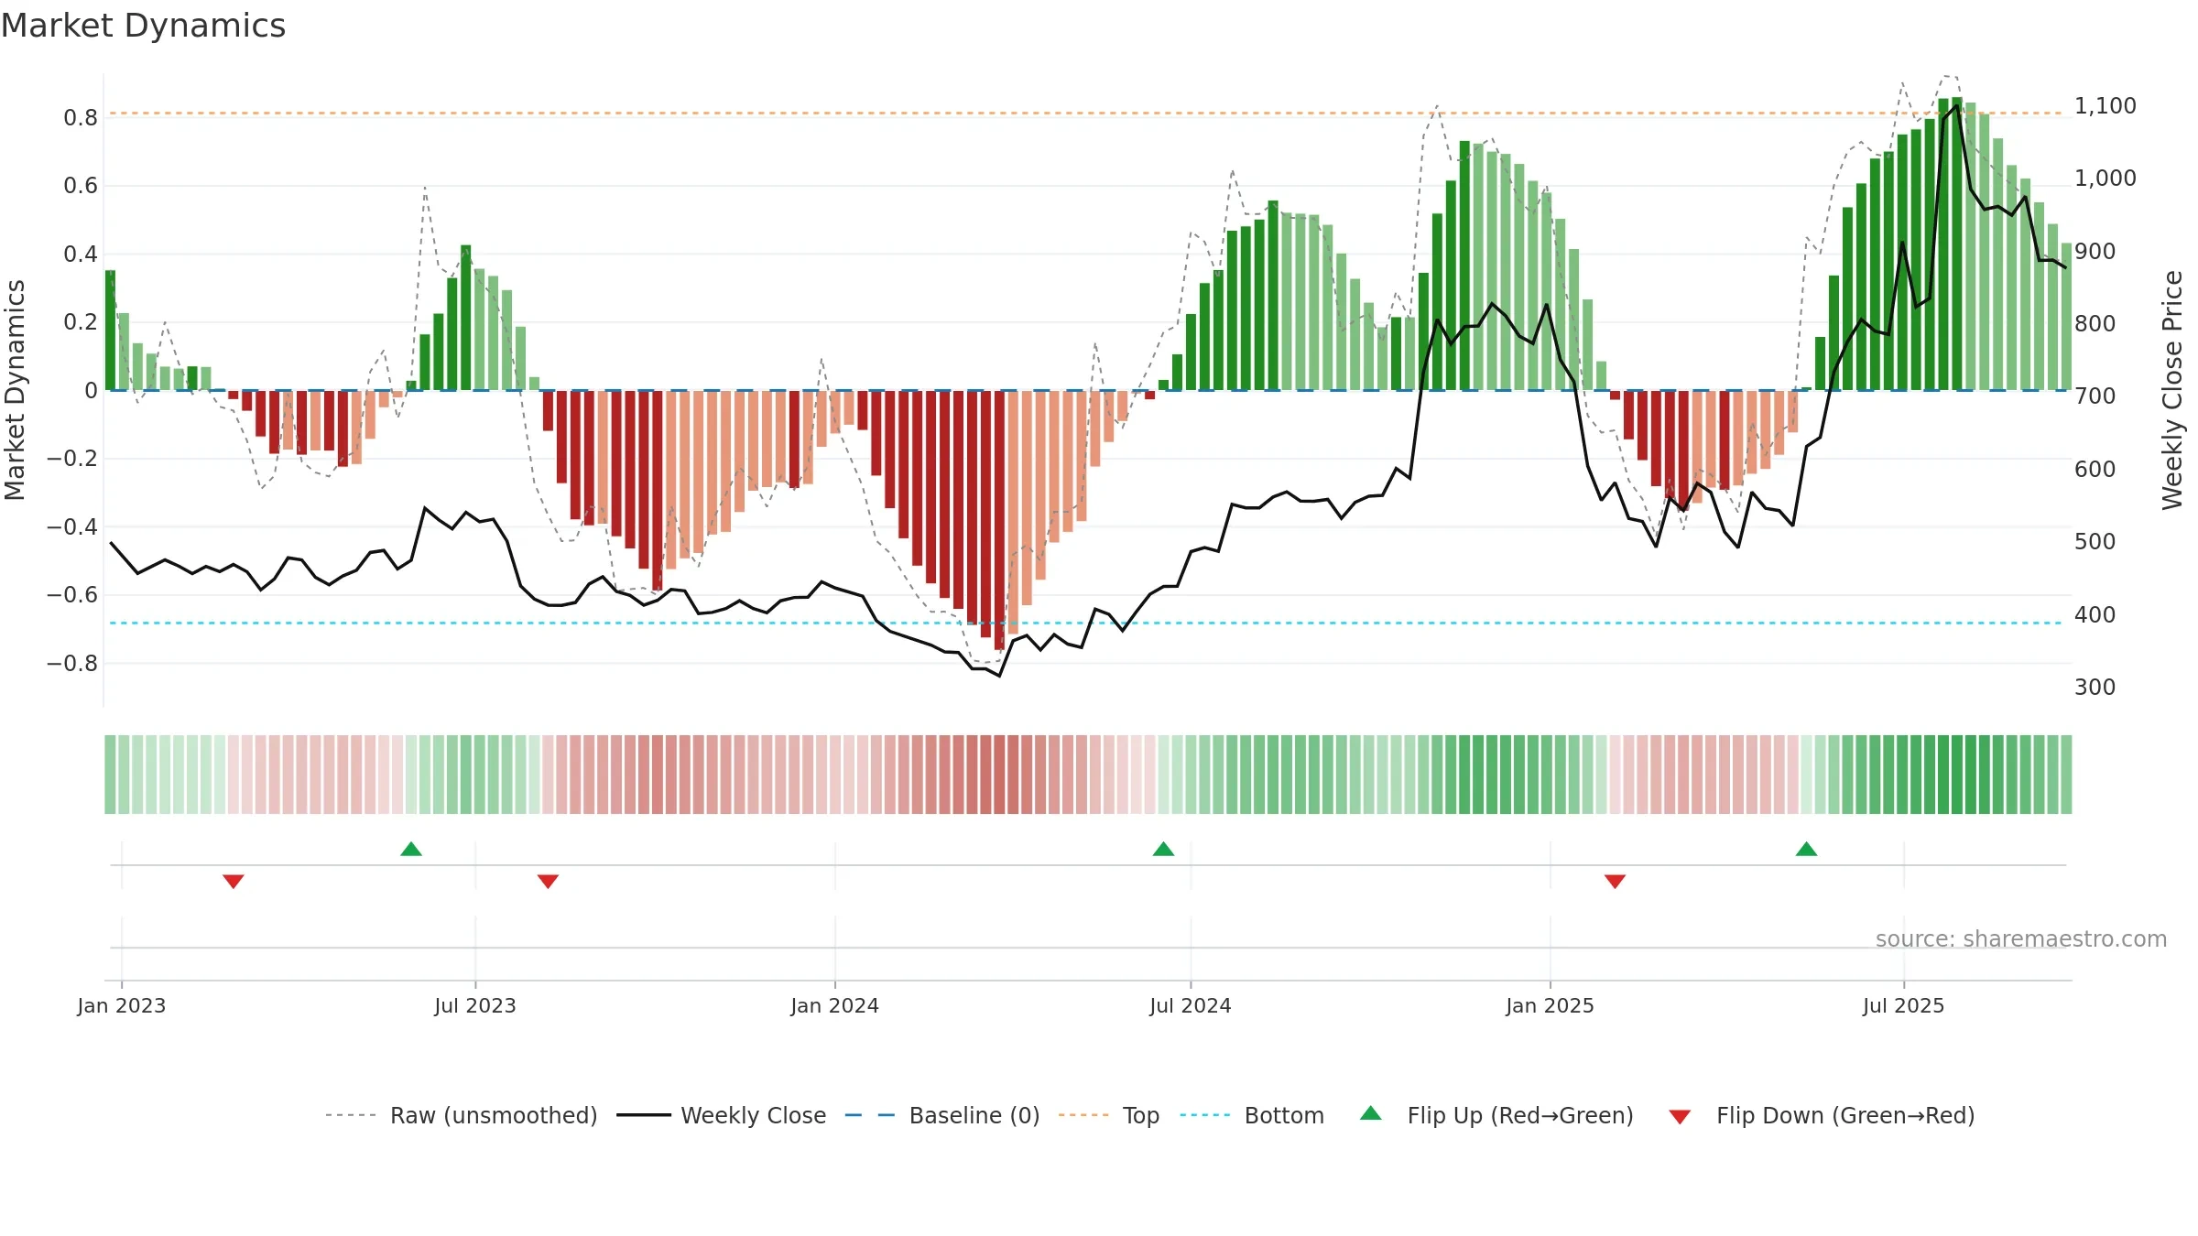Click the Jan 2023 x-axis label
Screen dimensions: 2198x1236
[x=122, y=1005]
